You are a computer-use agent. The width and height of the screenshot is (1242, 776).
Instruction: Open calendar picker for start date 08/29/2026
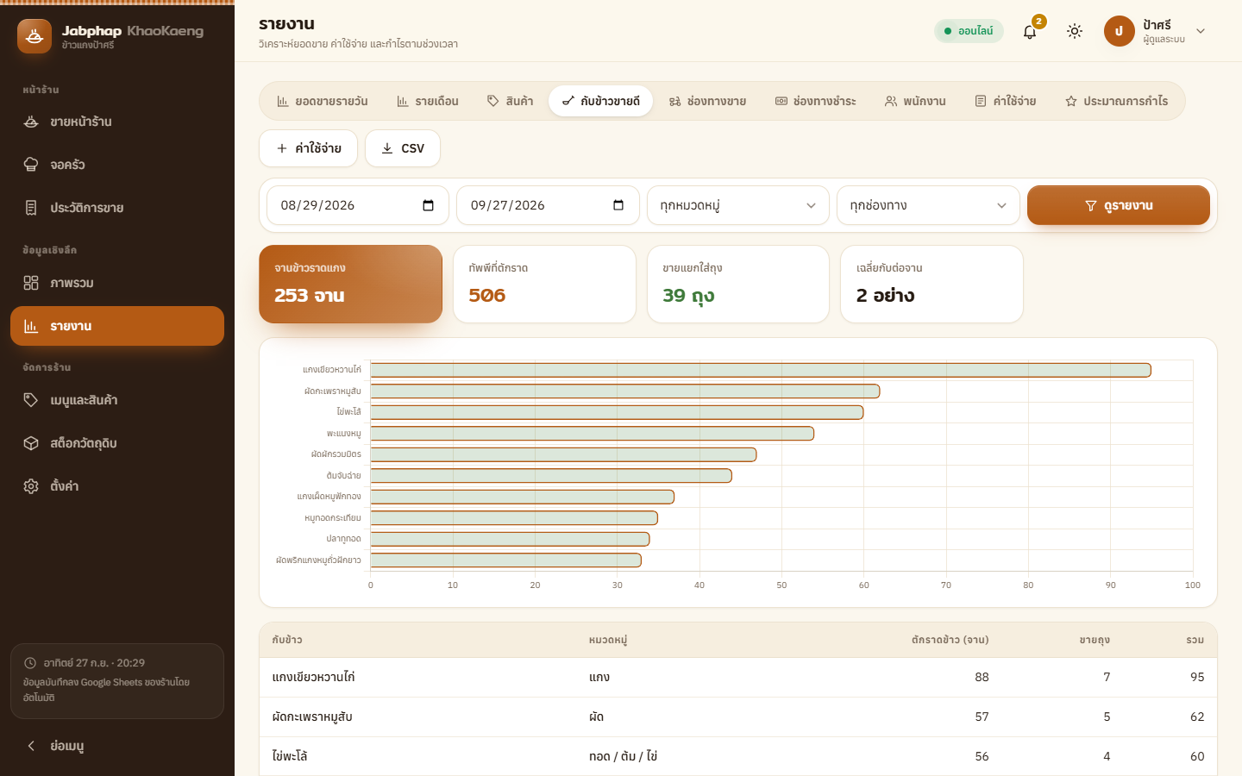point(428,205)
